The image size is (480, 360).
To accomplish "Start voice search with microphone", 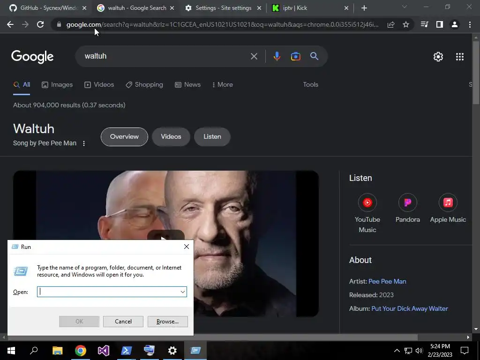I will [277, 56].
